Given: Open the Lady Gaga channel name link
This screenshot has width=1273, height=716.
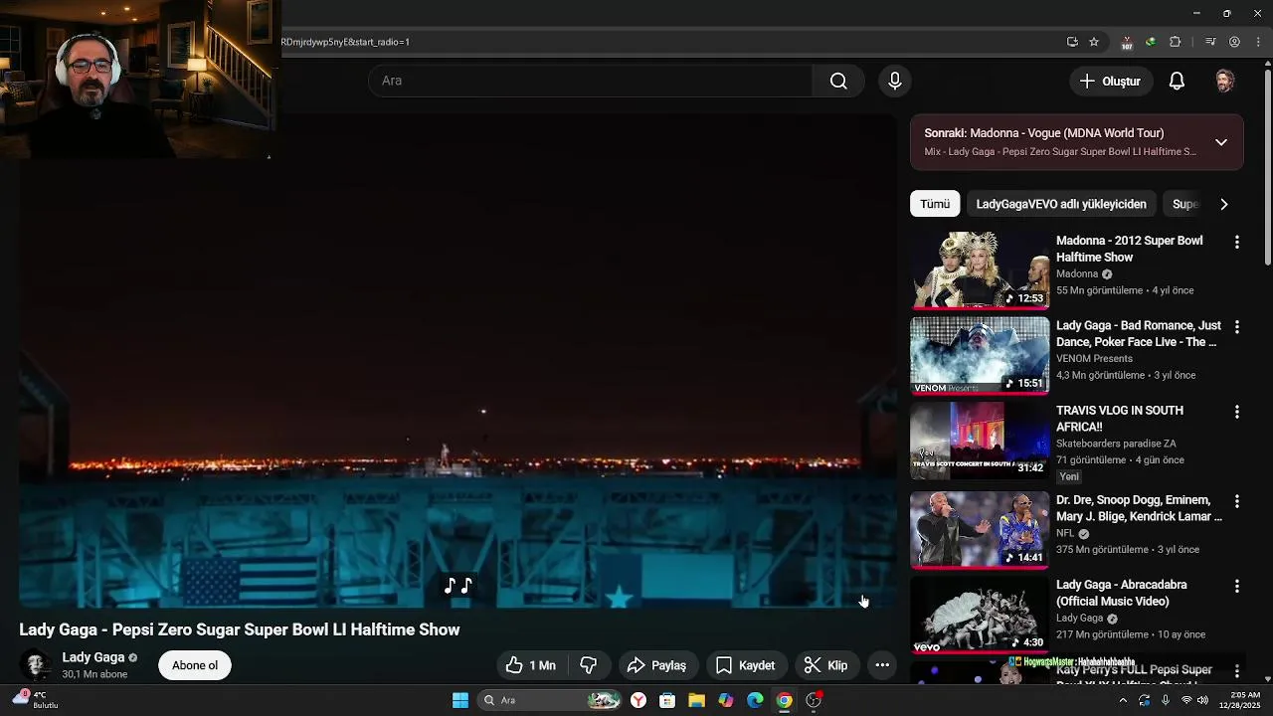Looking at the screenshot, I should click(x=93, y=657).
